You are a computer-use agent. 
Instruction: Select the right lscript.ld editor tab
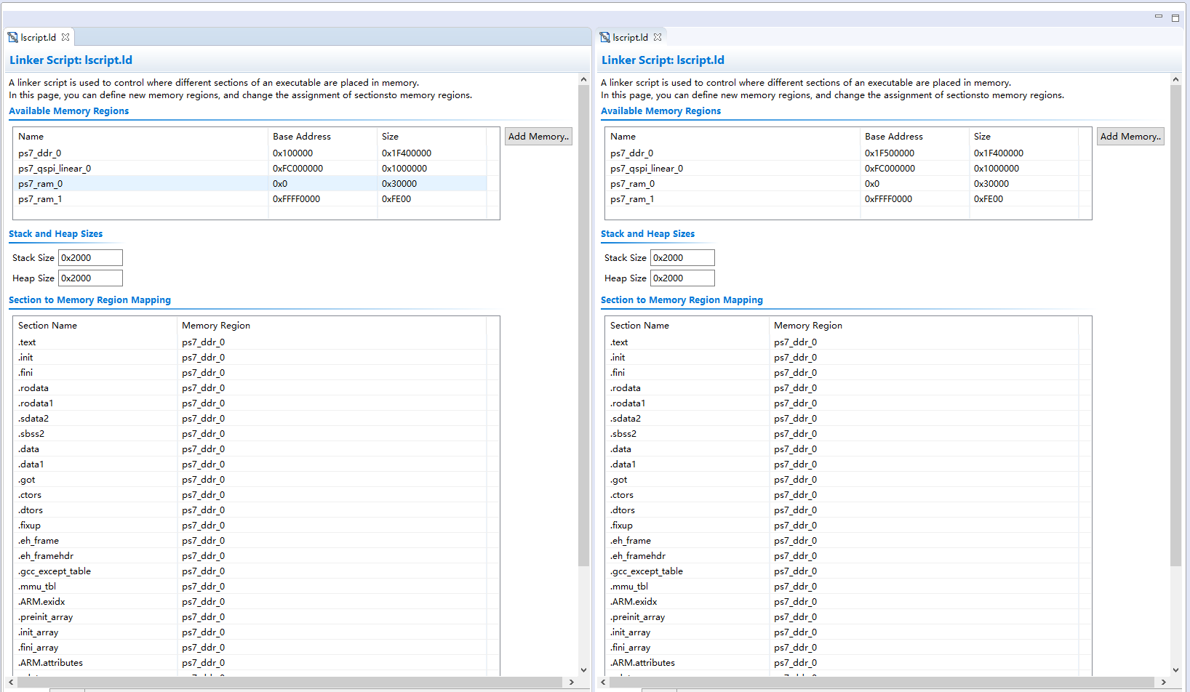pyautogui.click(x=631, y=37)
